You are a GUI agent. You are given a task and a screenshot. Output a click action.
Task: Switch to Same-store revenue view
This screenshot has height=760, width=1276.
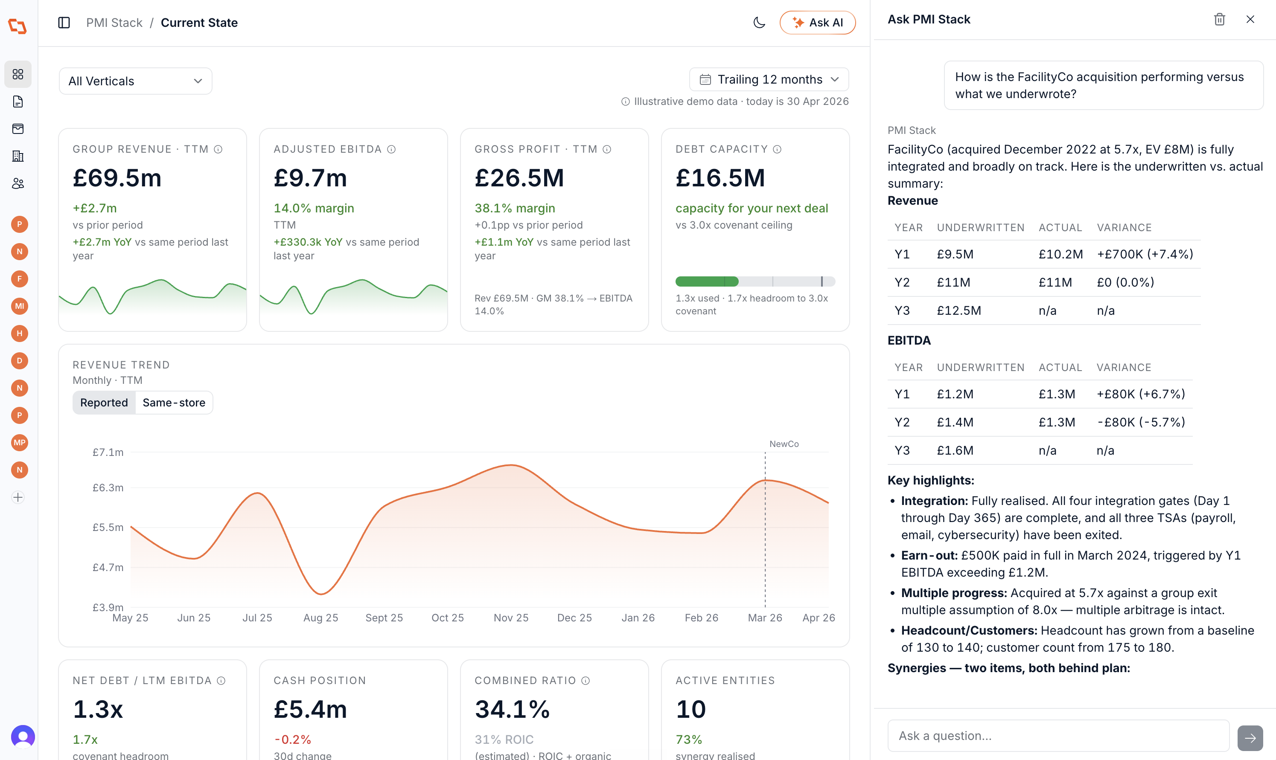pos(174,403)
